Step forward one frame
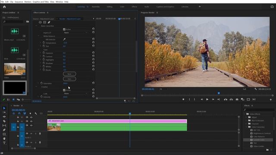 pos(213,99)
